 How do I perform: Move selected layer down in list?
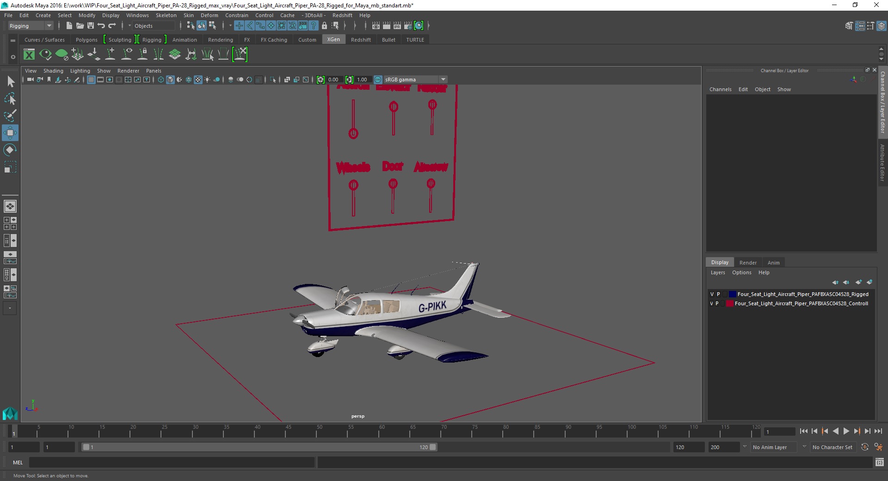tap(846, 282)
